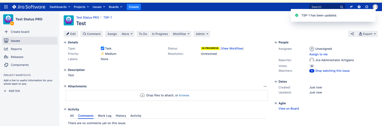Expand the Export dropdown

[x=367, y=34]
